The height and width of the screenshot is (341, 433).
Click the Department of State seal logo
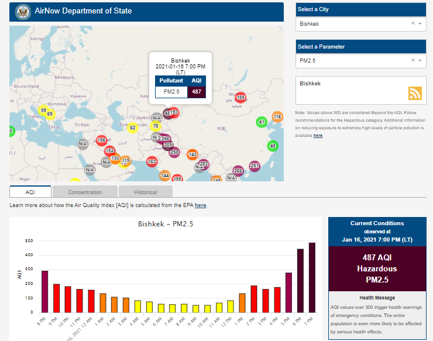[23, 12]
